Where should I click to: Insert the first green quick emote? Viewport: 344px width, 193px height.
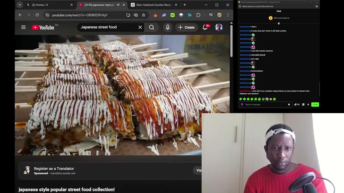pyautogui.click(x=241, y=99)
